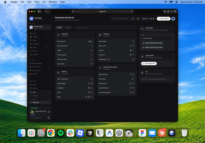Open Safari sidebar toggle dropdown
The image size is (205, 143).
pyautogui.click(x=39, y=11)
